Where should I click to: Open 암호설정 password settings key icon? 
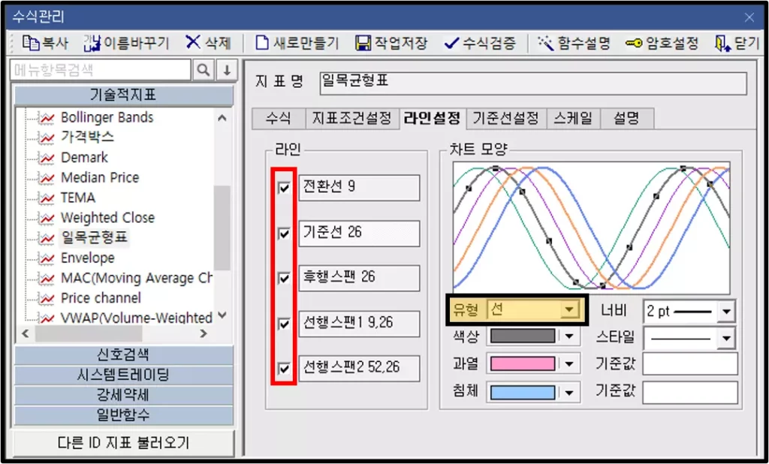634,43
